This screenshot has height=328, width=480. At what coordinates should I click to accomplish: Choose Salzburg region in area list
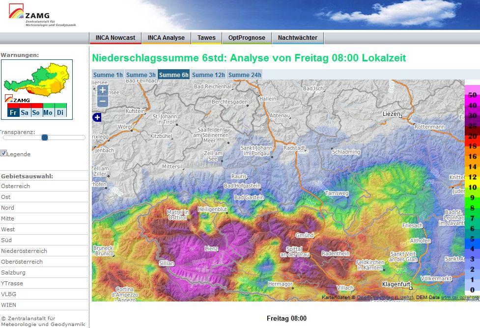click(13, 273)
